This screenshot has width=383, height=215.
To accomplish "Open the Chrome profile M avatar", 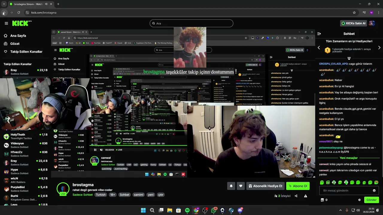I will pyautogui.click(x=371, y=13).
